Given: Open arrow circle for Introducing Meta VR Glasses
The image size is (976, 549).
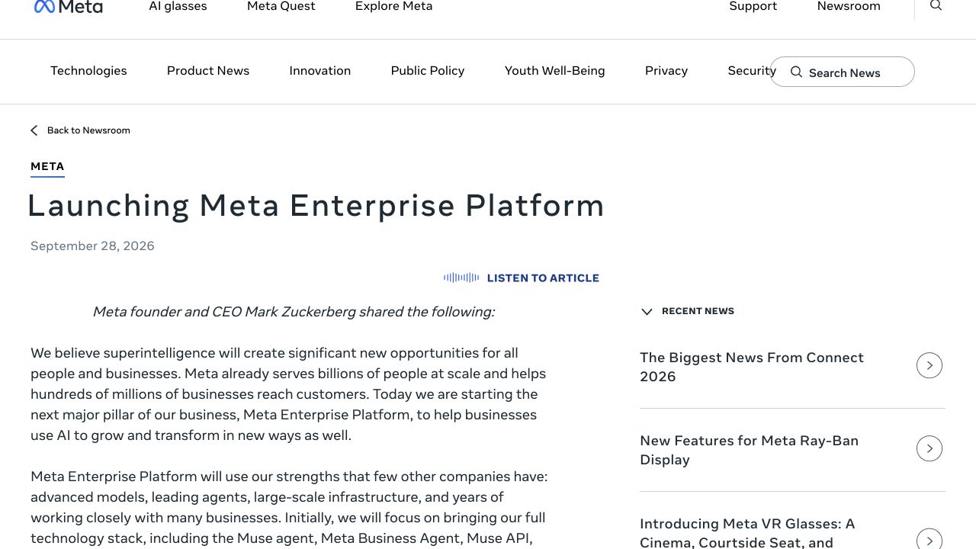Looking at the screenshot, I should [x=929, y=538].
